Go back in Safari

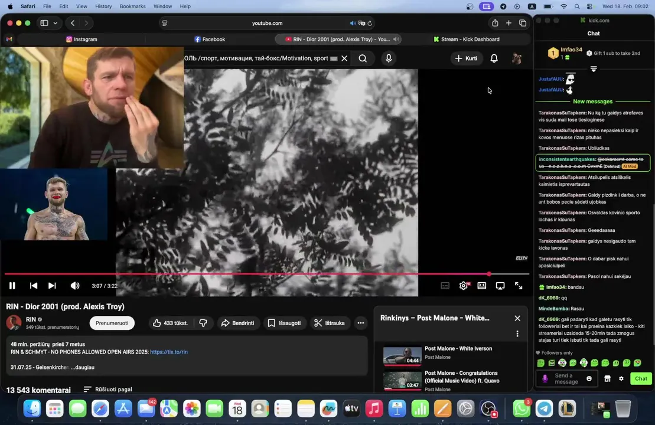click(x=73, y=23)
